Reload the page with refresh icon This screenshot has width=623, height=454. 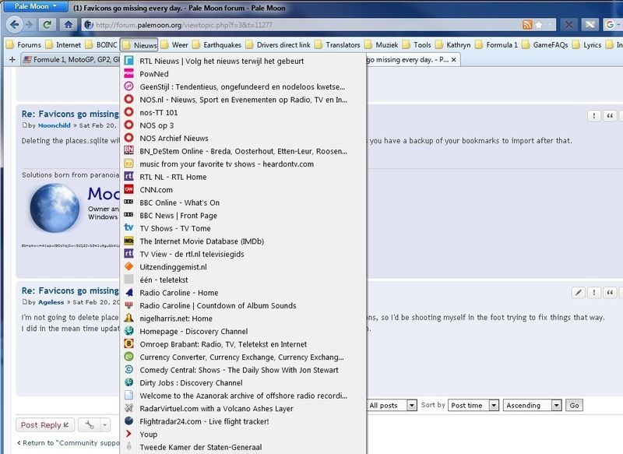(48, 25)
